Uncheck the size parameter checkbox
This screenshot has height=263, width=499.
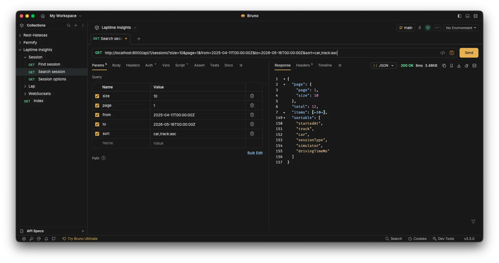coord(97,96)
